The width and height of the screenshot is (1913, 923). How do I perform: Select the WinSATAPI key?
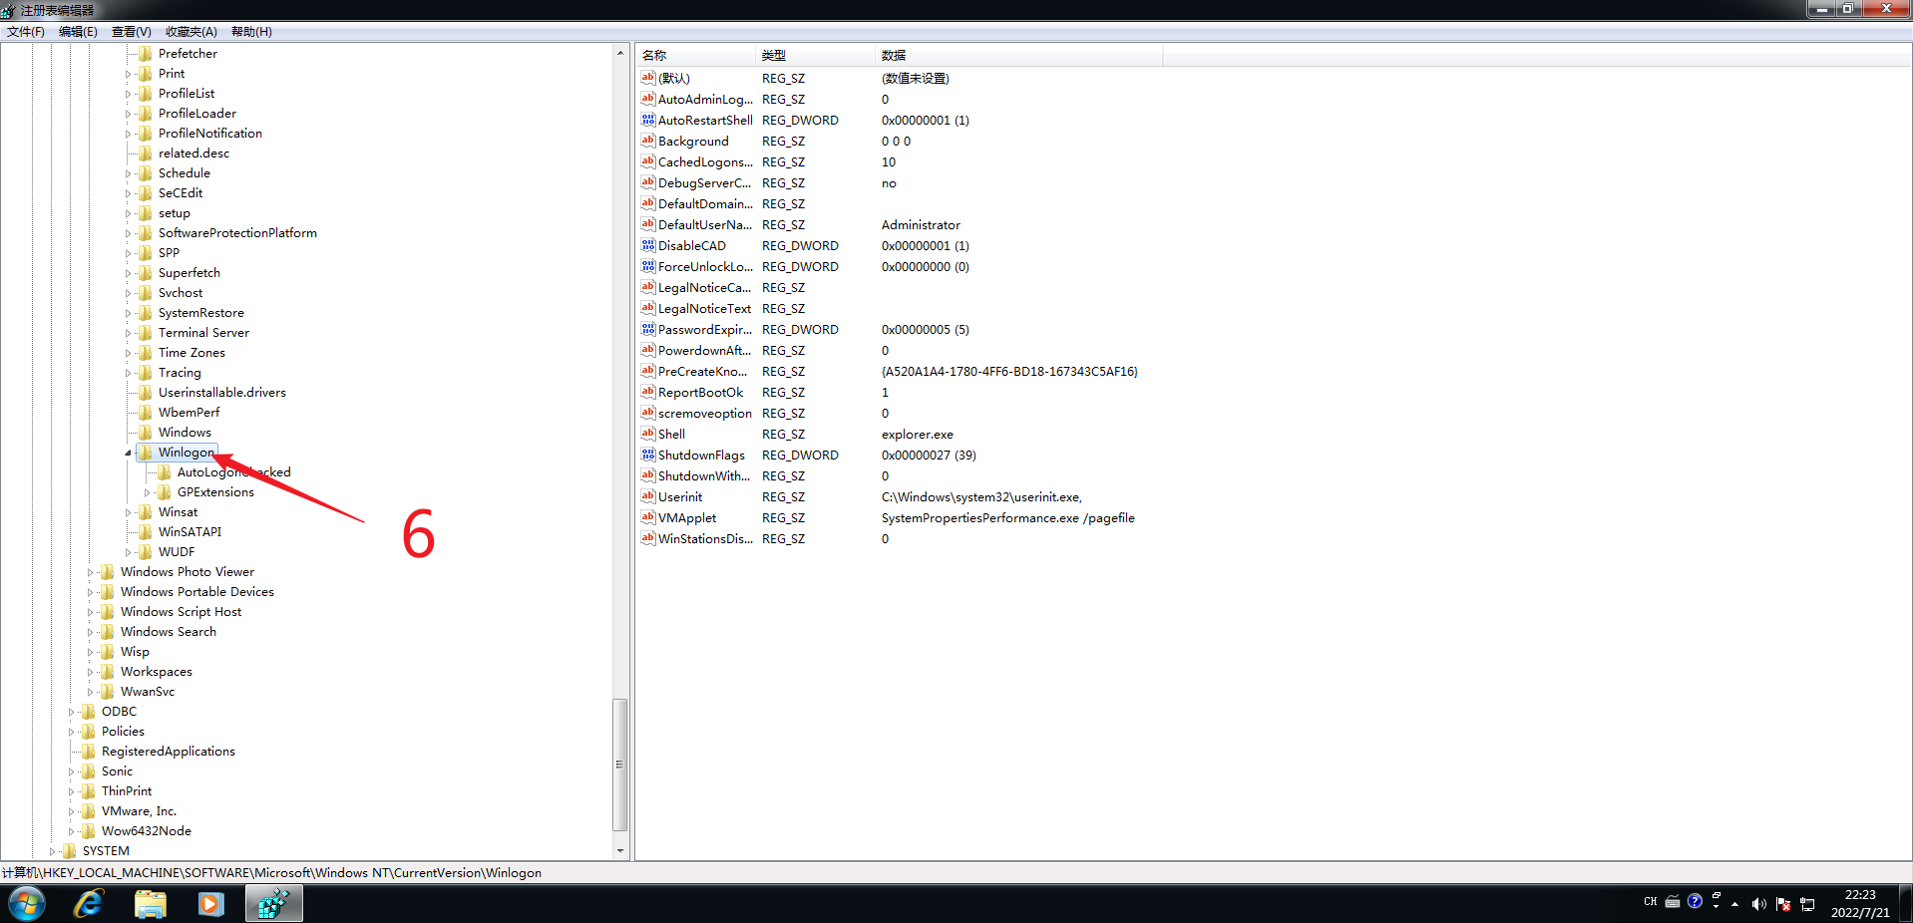190,532
